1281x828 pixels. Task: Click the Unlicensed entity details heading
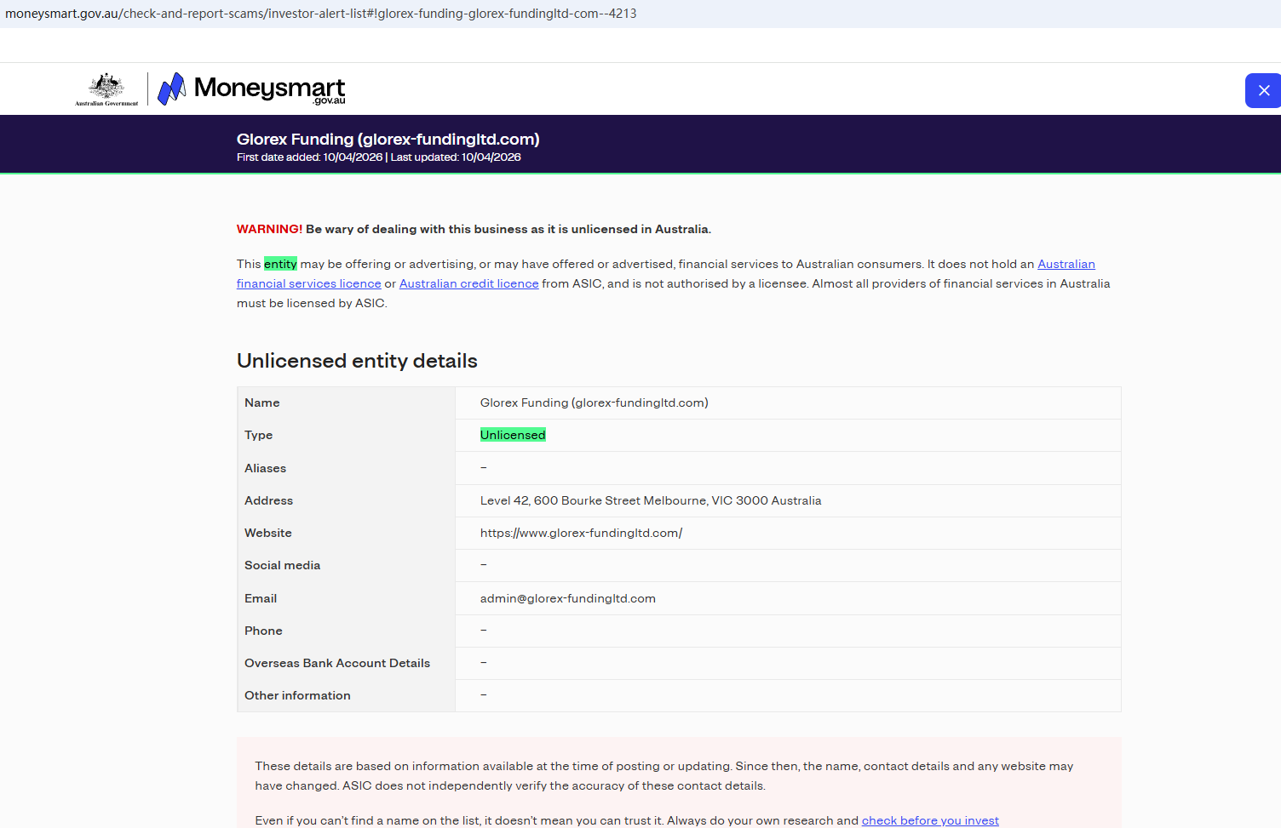click(x=357, y=361)
